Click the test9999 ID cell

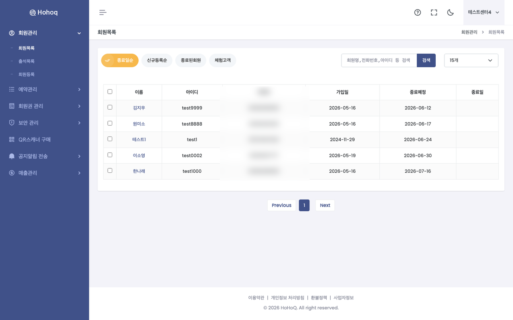[x=192, y=108]
